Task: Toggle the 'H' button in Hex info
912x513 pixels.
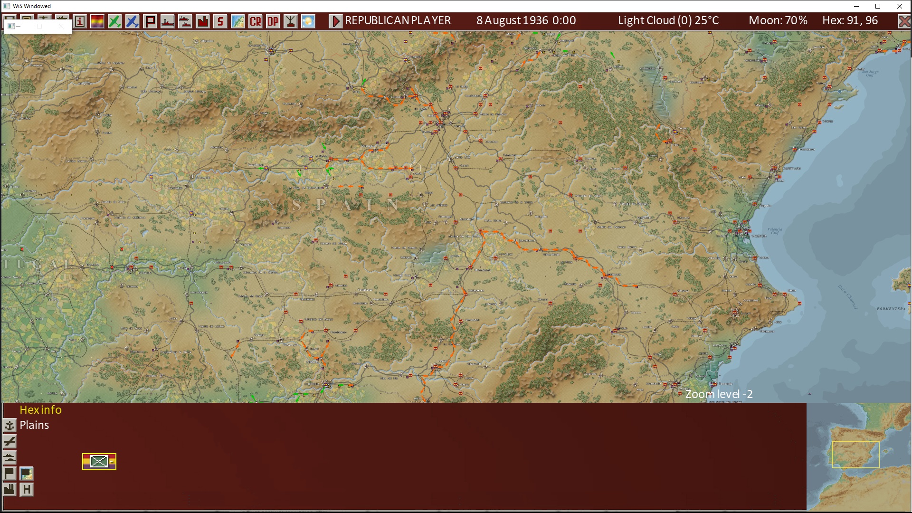Action: coord(27,489)
